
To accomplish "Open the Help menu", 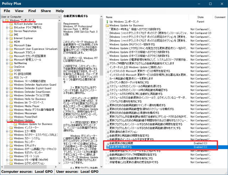I will click(x=60, y=11).
